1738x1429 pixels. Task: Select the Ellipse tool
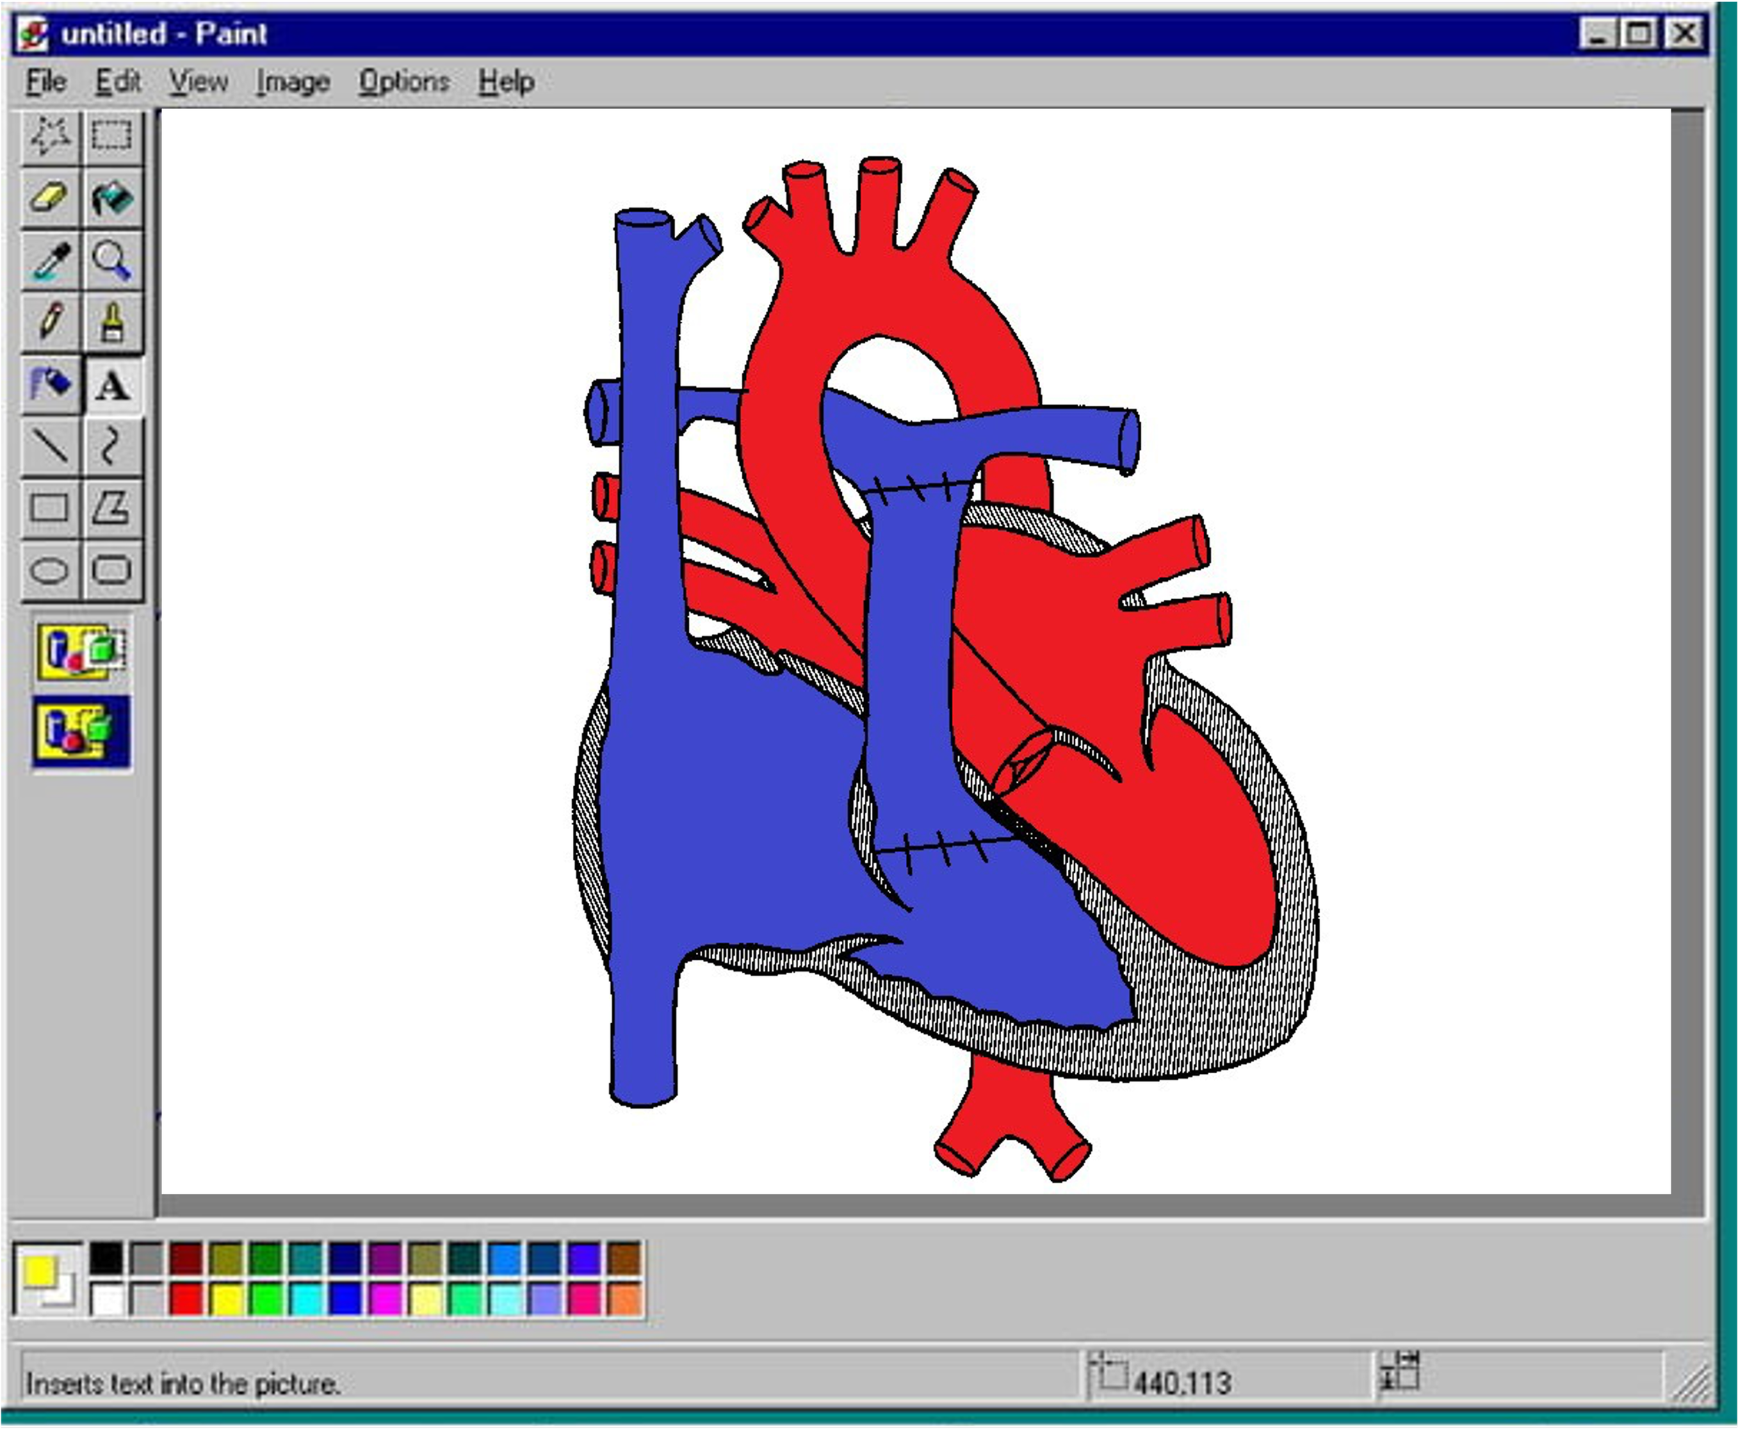point(50,570)
